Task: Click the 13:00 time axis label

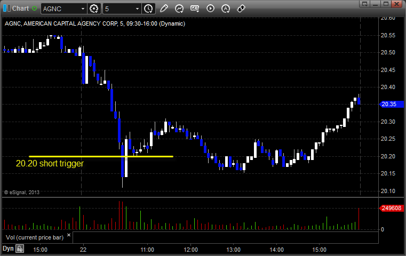Action: coord(233,250)
